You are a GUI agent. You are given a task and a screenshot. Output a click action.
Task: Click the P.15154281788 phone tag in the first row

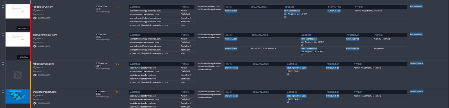point(334,11)
